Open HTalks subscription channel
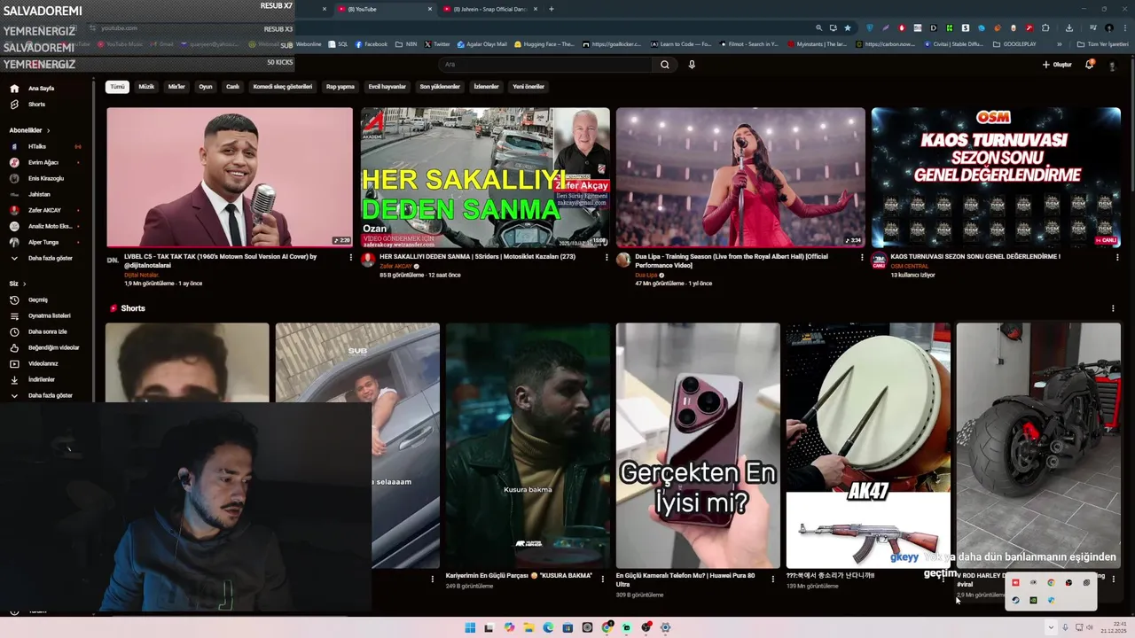The height and width of the screenshot is (638, 1135). (35, 146)
